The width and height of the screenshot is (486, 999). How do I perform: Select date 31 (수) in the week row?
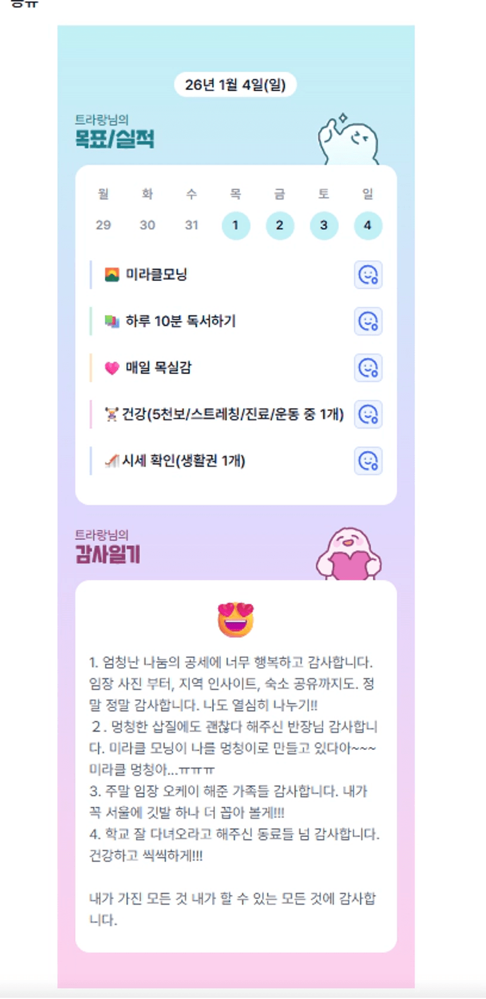pyautogui.click(x=192, y=225)
